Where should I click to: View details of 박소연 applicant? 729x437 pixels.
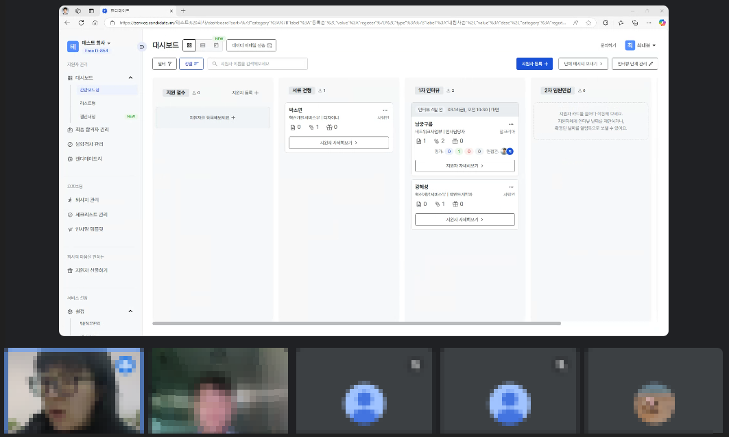[x=339, y=143]
